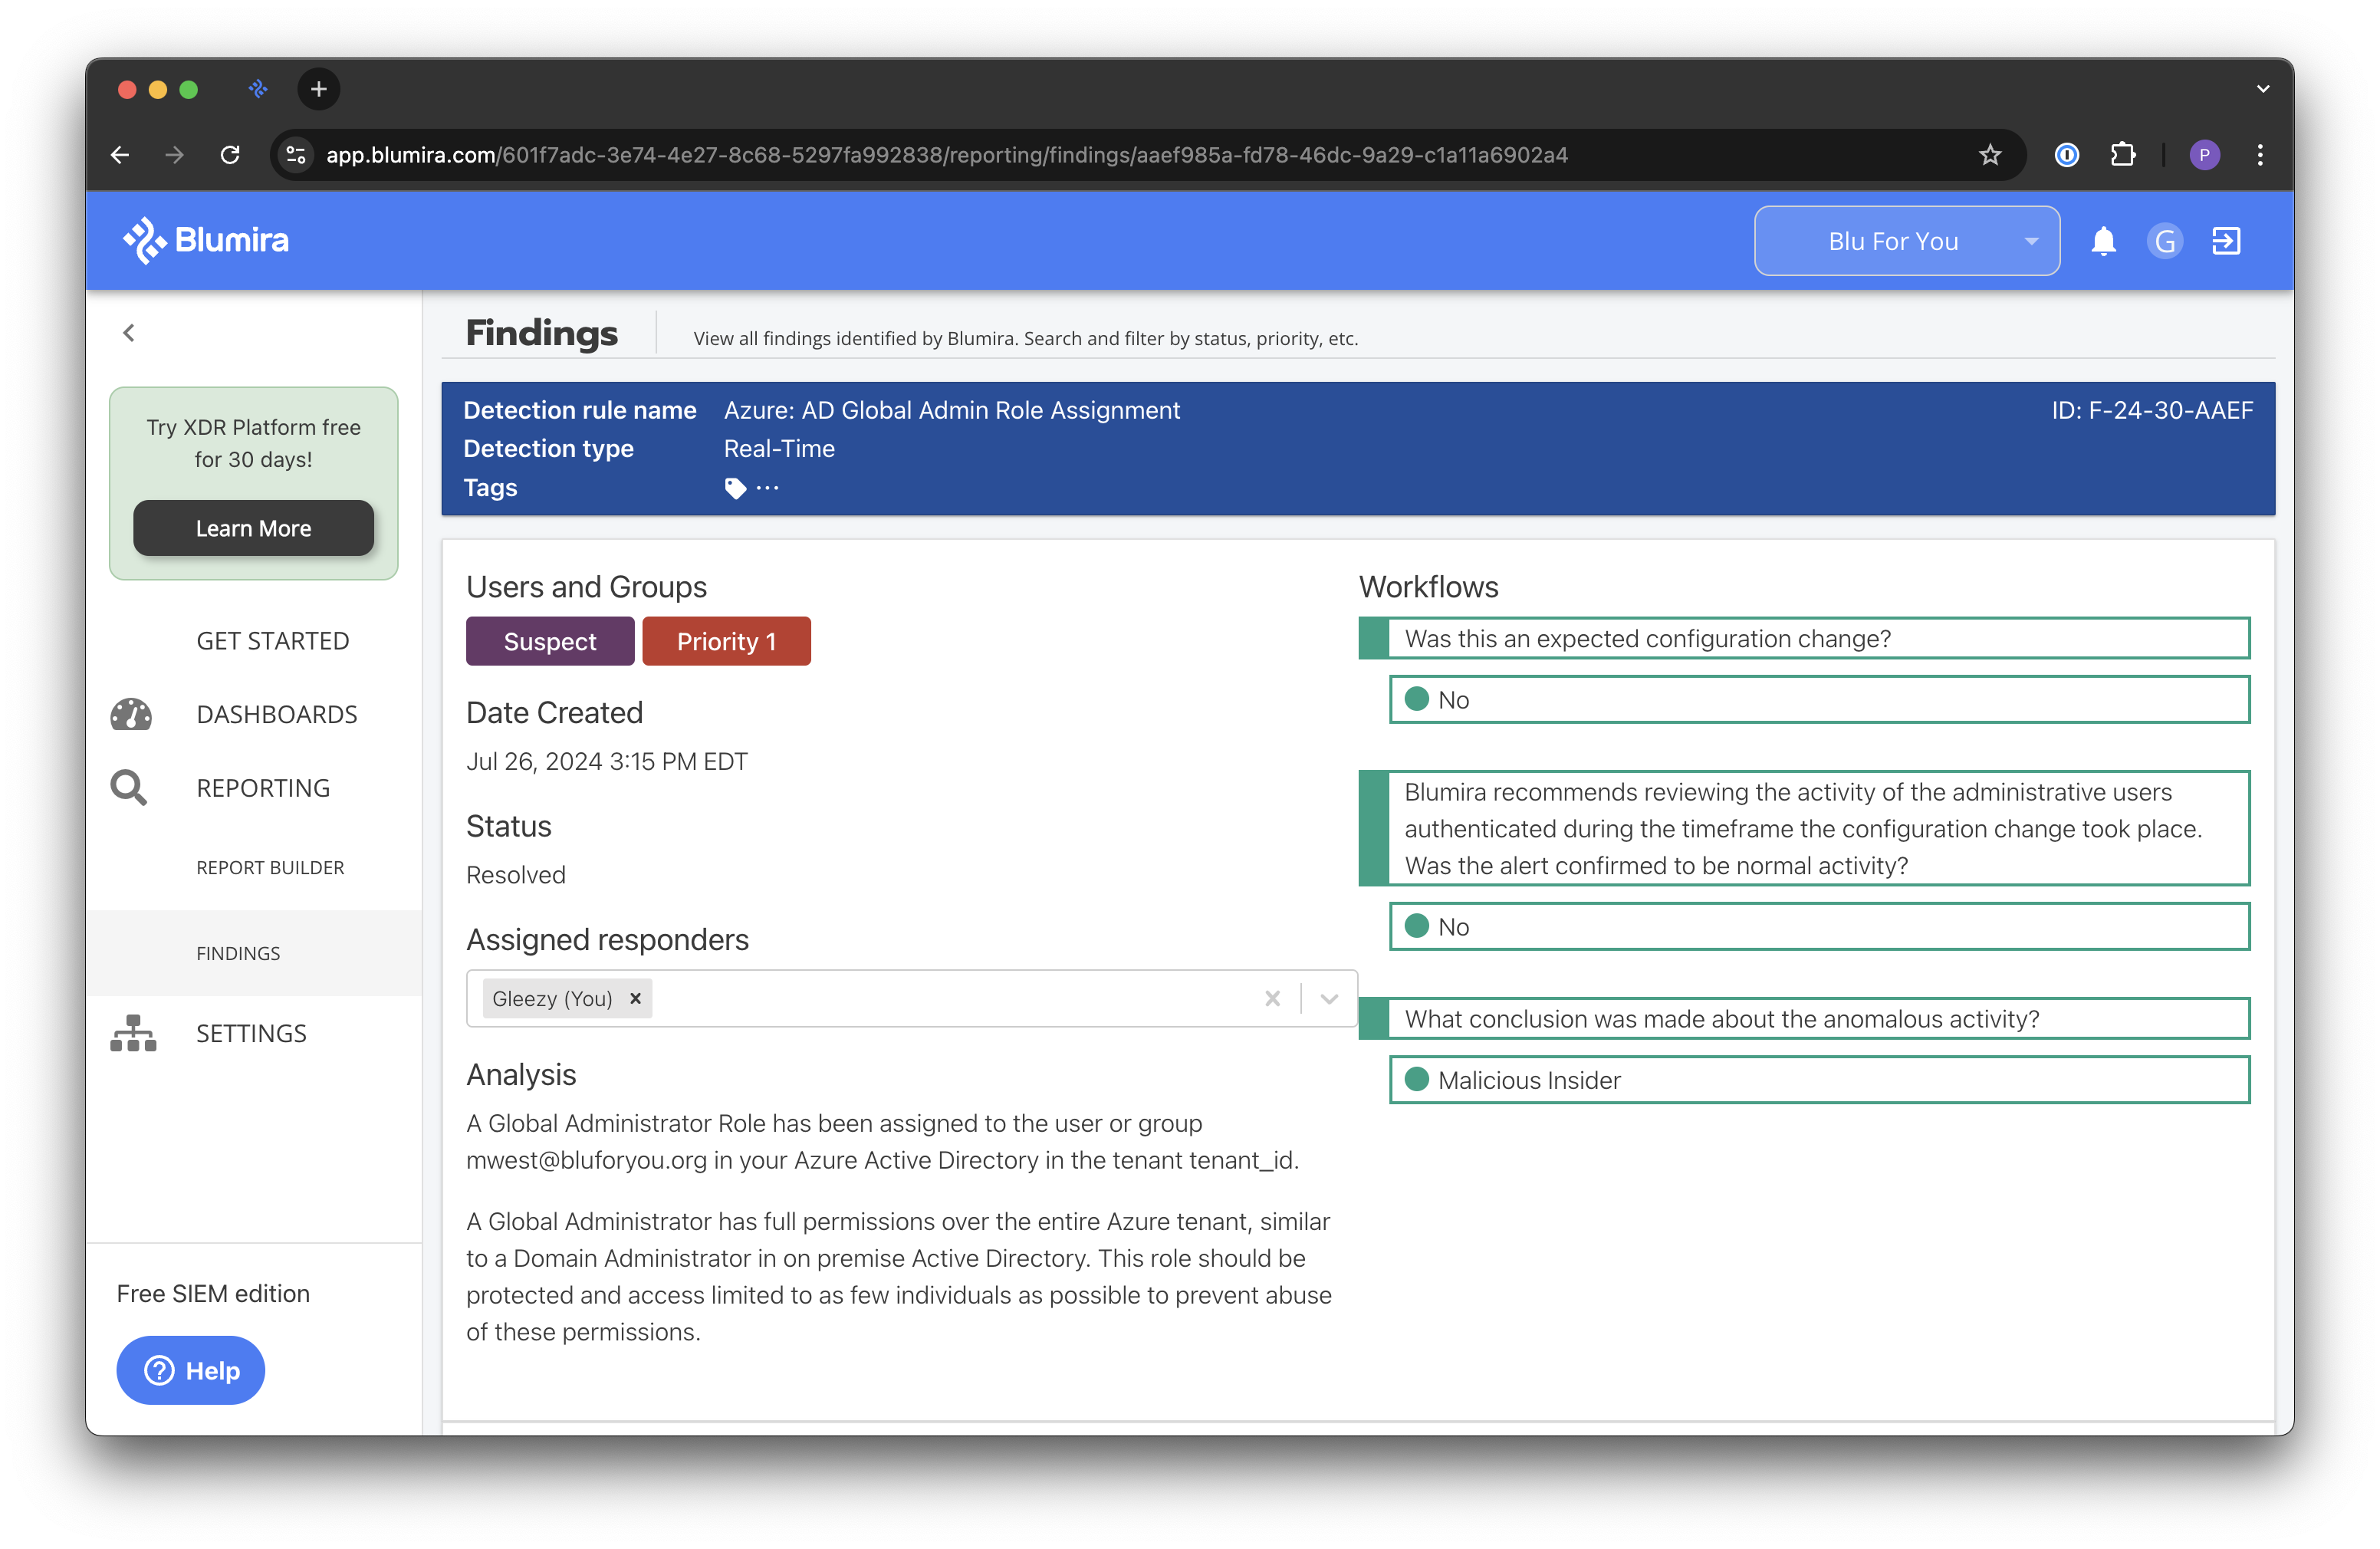Open the tags ellipsis menu
This screenshot has width=2380, height=1549.
pos(768,488)
